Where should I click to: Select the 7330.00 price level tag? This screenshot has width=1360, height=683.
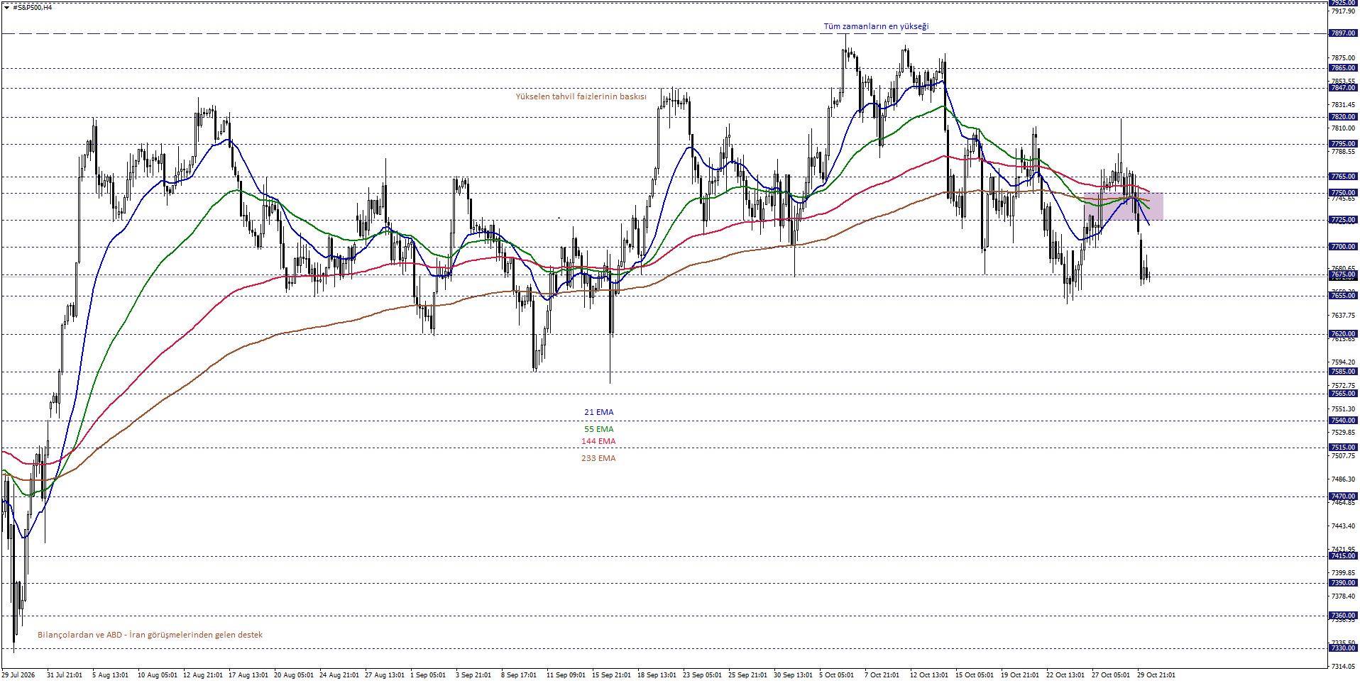pos(1343,648)
